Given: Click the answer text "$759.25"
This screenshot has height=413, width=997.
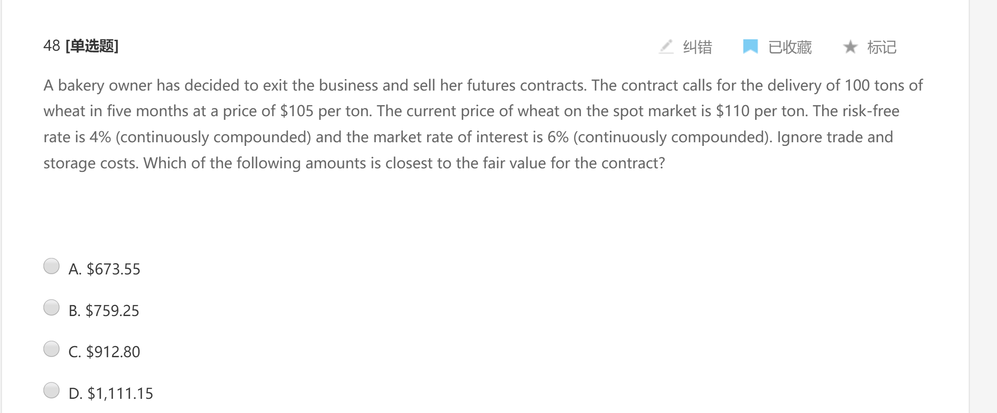Looking at the screenshot, I should point(113,311).
